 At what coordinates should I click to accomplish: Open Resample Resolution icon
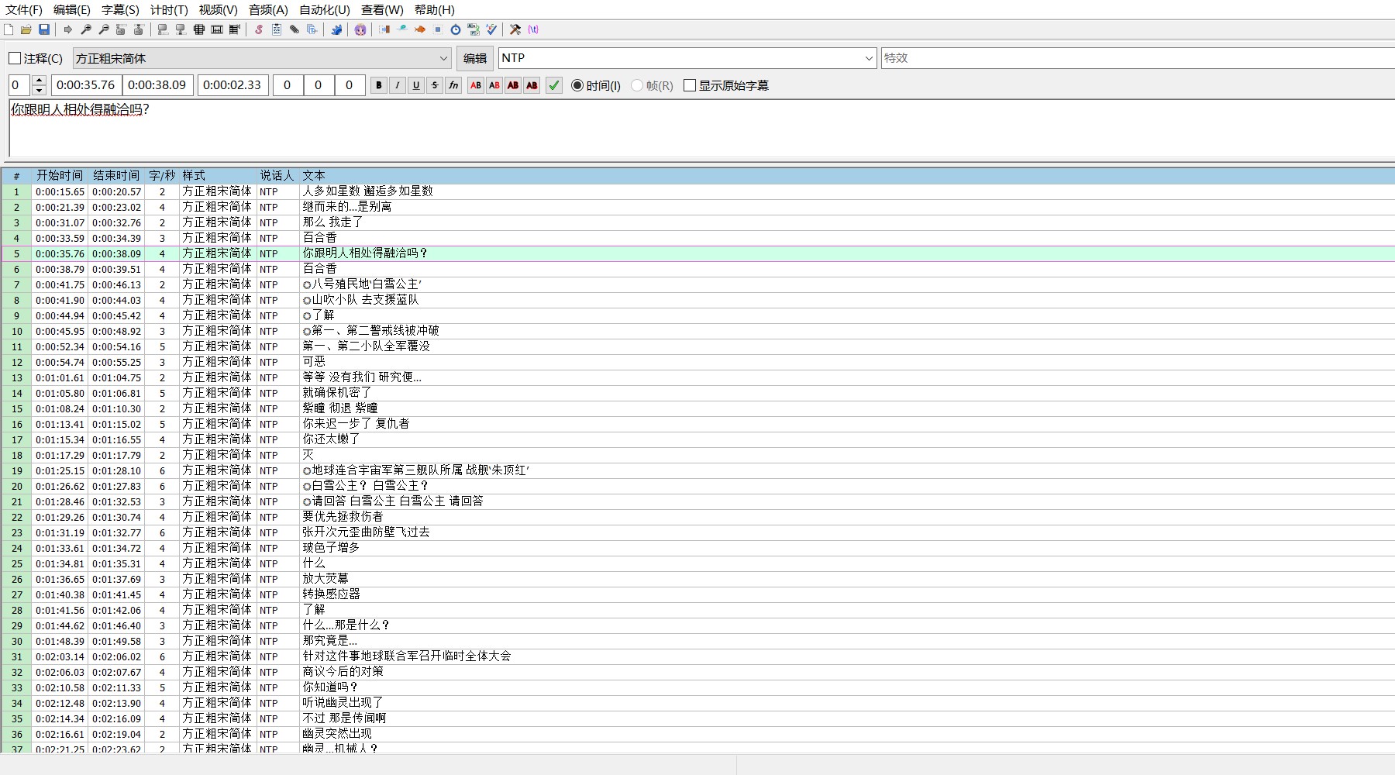point(438,29)
